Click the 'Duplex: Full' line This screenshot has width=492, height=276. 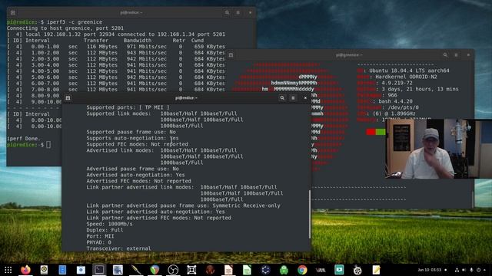[105, 230]
